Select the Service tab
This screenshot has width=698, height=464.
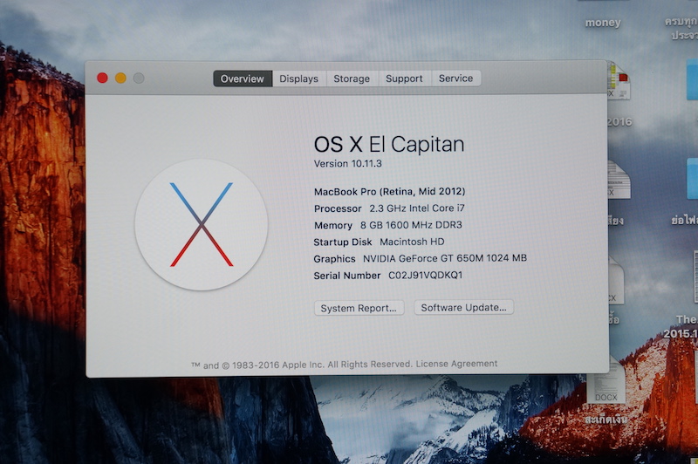pyautogui.click(x=455, y=78)
